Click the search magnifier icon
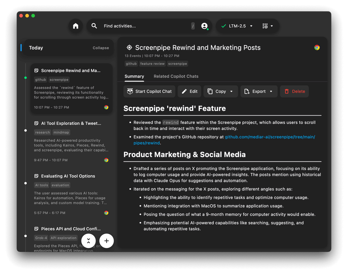This screenshot has height=274, width=348. pyautogui.click(x=94, y=26)
